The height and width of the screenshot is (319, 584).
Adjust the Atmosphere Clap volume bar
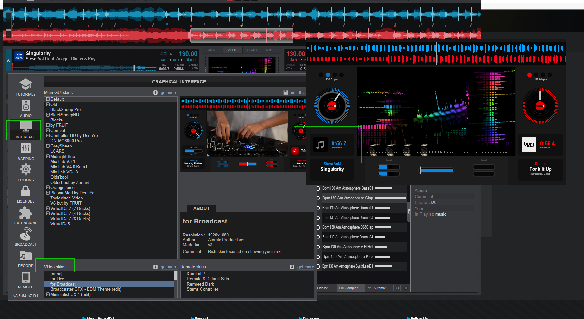coord(390,198)
